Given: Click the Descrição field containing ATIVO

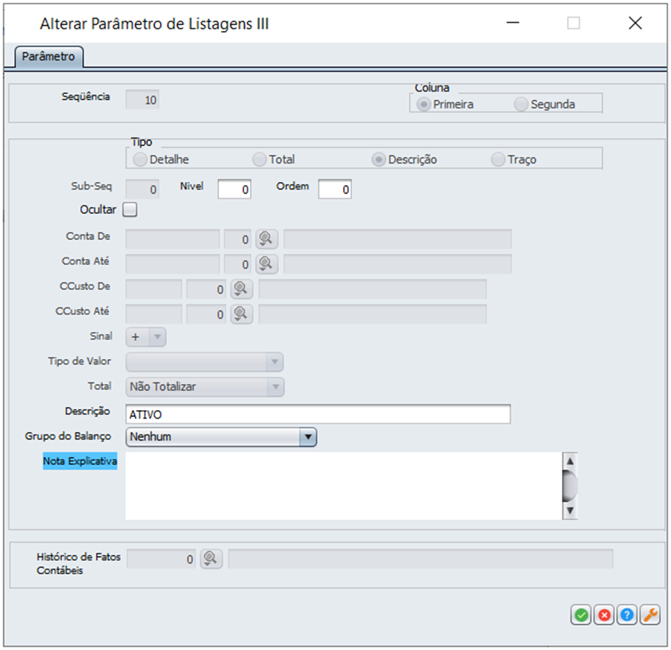Looking at the screenshot, I should point(318,414).
